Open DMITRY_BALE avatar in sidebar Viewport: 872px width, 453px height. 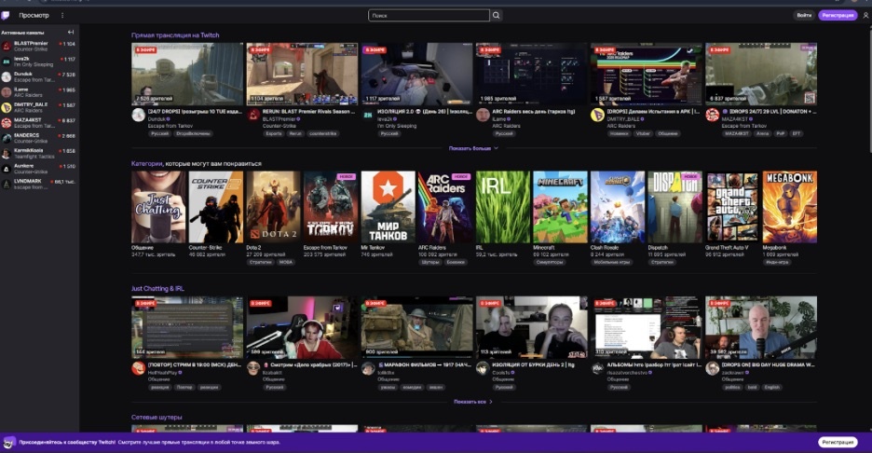7,107
